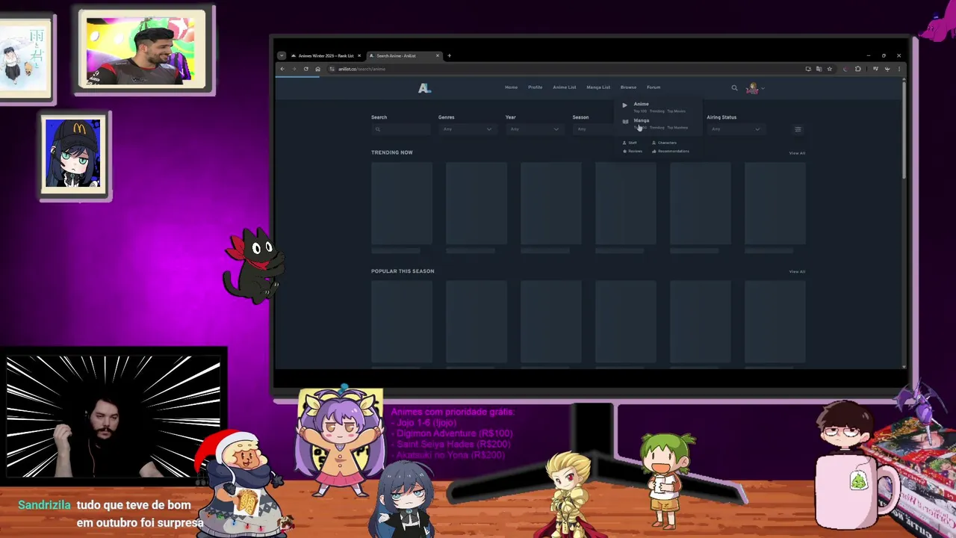
Task: Open site information icon beside anilist.co URL
Action: 332,69
